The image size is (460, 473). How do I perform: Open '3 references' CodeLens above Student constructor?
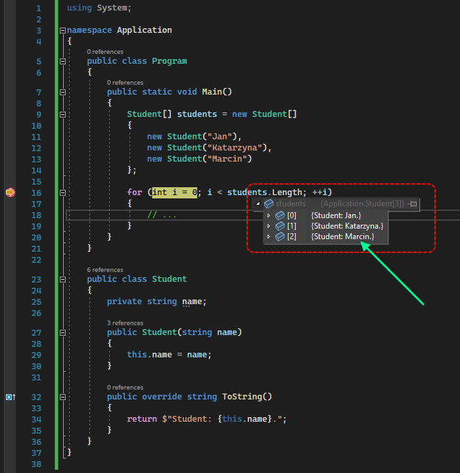pos(125,323)
